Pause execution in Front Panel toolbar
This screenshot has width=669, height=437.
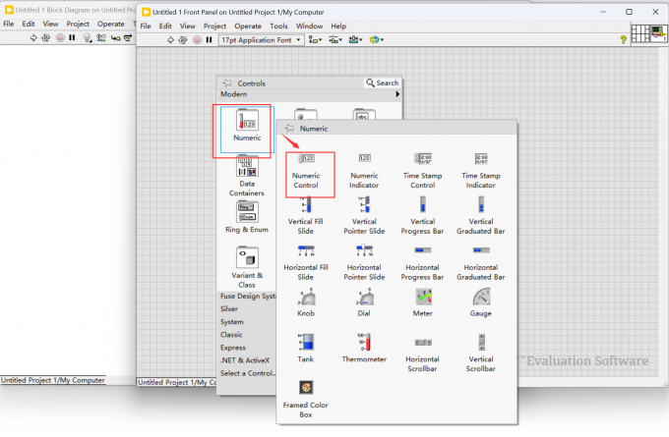(209, 40)
